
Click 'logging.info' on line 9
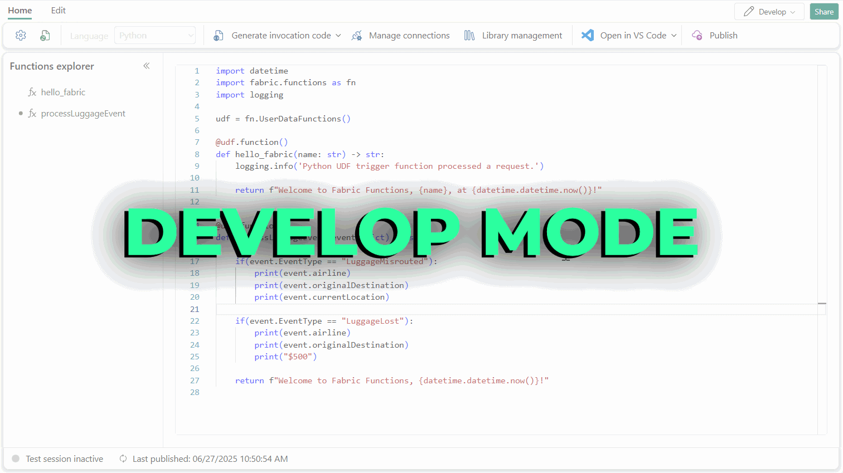point(264,166)
